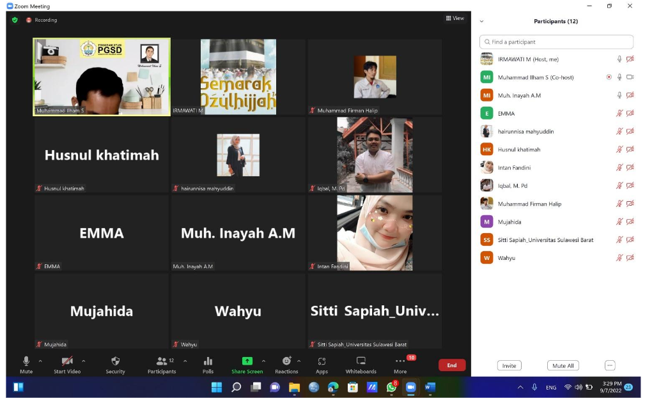This screenshot has width=645, height=403.
Task: Open the video options arrow beside Start Video
Action: point(84,361)
